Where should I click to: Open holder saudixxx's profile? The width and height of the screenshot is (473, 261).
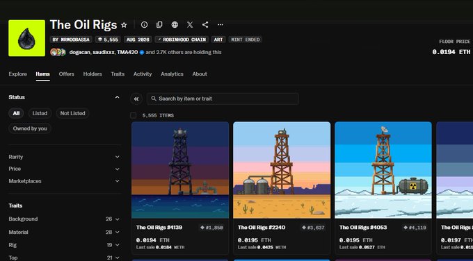click(104, 52)
